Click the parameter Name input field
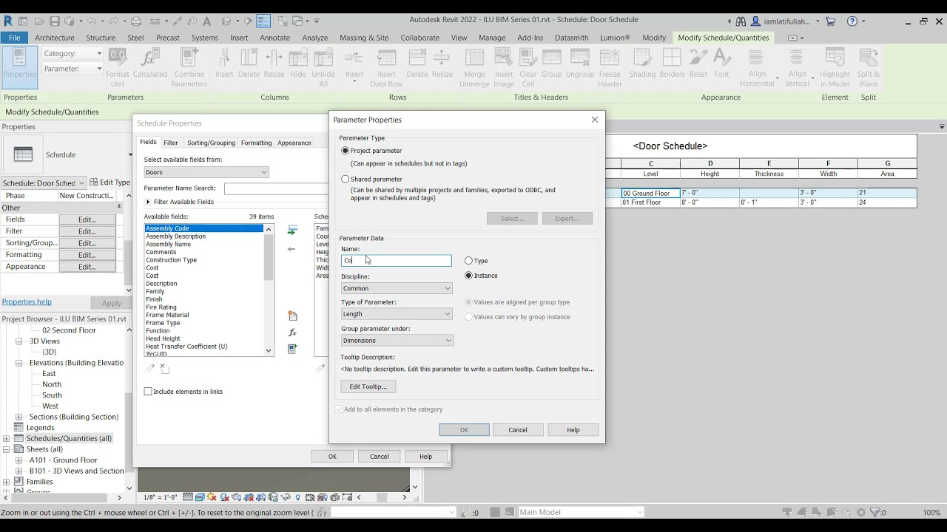 397,261
